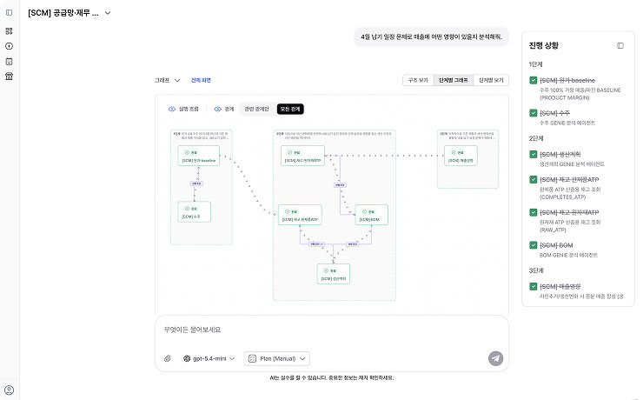This screenshot has height=400, width=643.
Task: Open the store icon in left sidebar
Action: 9,77
